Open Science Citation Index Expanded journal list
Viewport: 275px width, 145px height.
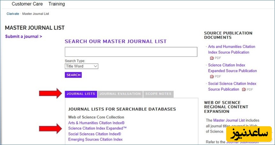tap(98, 128)
